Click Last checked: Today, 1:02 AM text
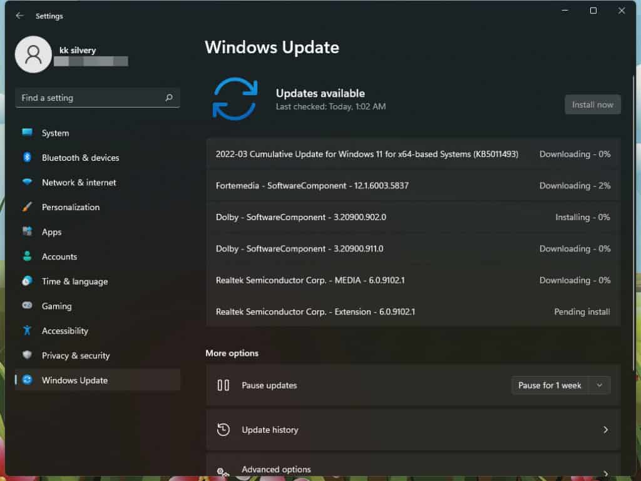 [x=331, y=106]
